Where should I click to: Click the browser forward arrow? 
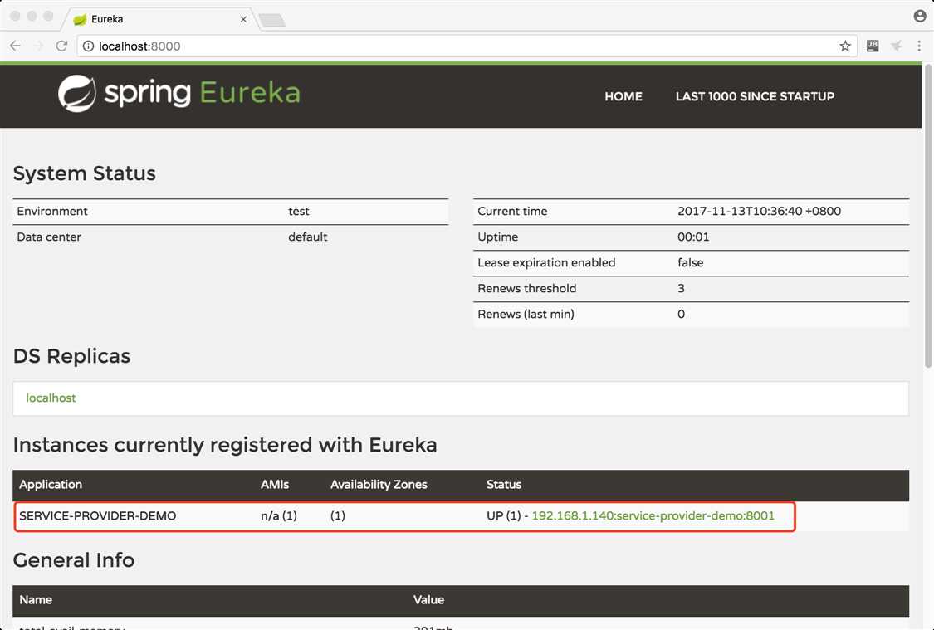pyautogui.click(x=39, y=46)
